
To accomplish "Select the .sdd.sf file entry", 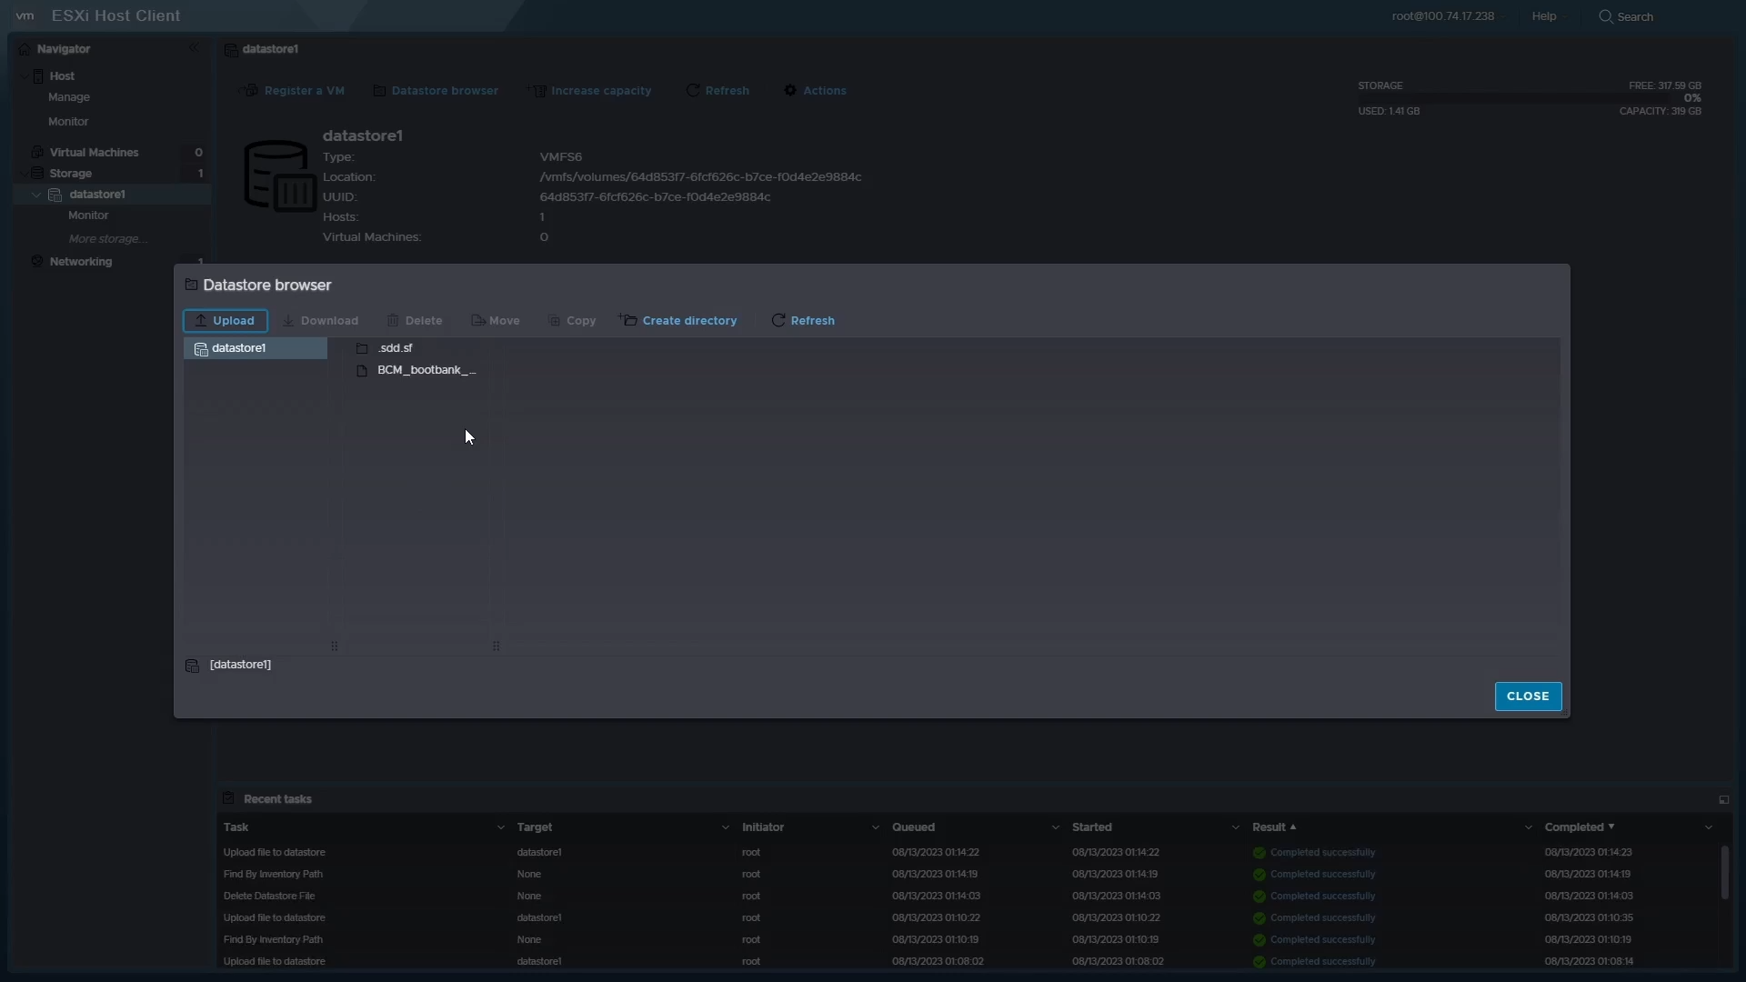I will pos(394,346).
